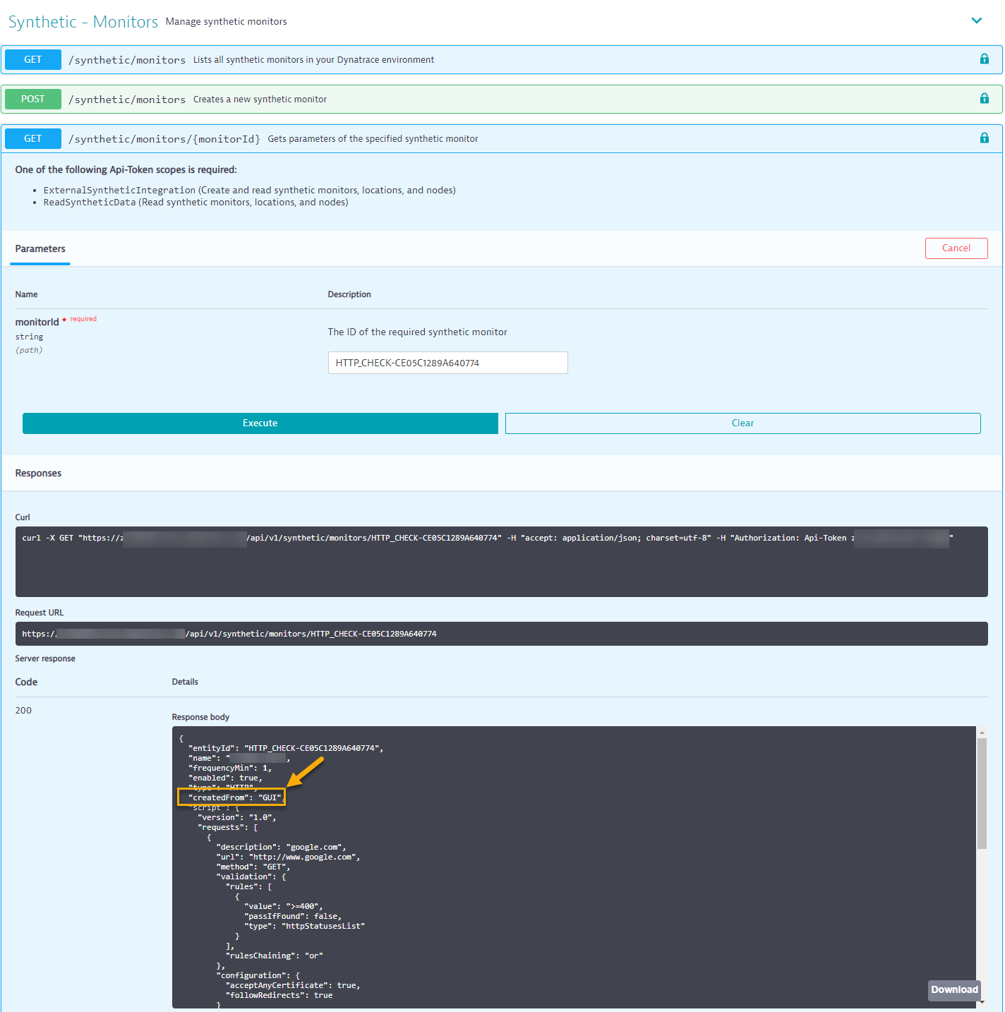Download the response body
Image resolution: width=1005 pixels, height=1012 pixels.
coord(953,989)
